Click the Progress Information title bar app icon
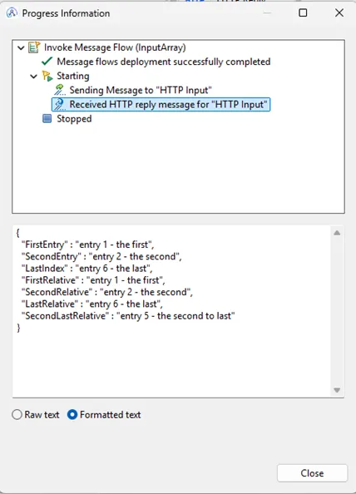Viewport: 356px width, 494px height. pyautogui.click(x=12, y=13)
